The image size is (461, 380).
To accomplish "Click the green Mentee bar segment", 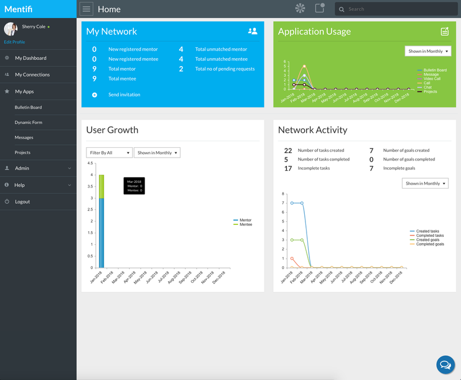I will [101, 186].
